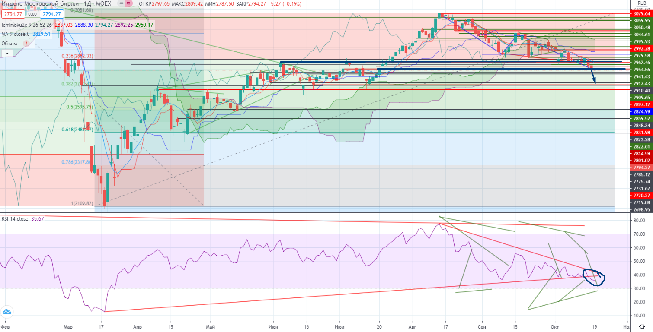This screenshot has height=332, width=653.
Task: Click the Объём volume indicator label
Action: point(9,43)
